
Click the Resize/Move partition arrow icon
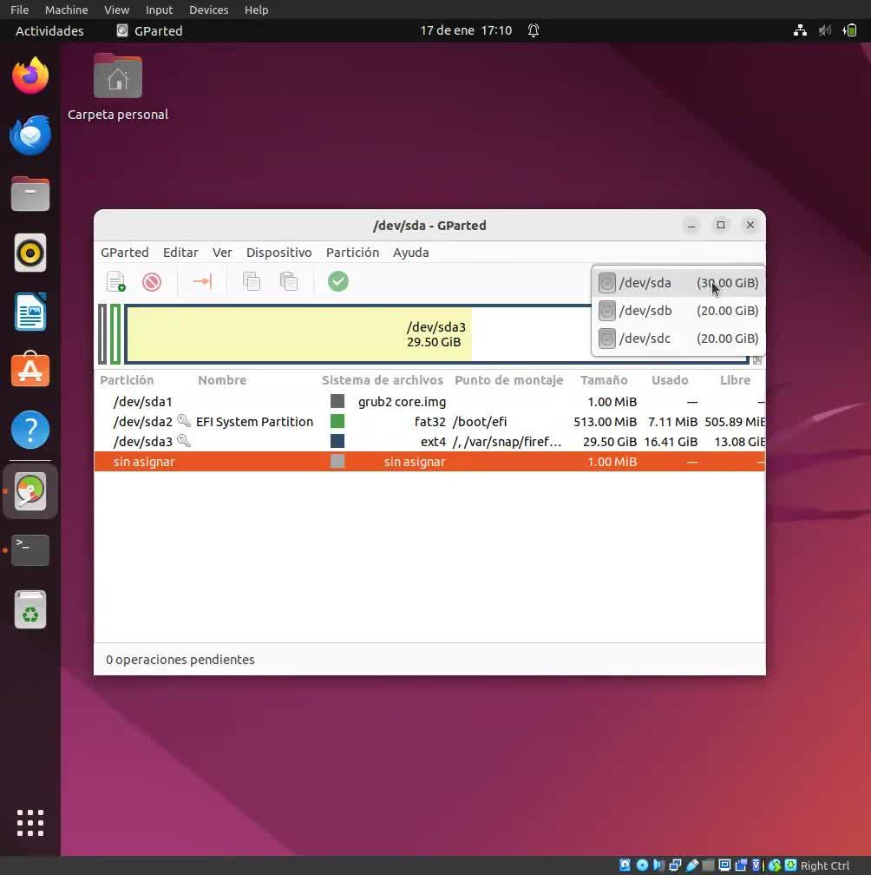coord(201,281)
